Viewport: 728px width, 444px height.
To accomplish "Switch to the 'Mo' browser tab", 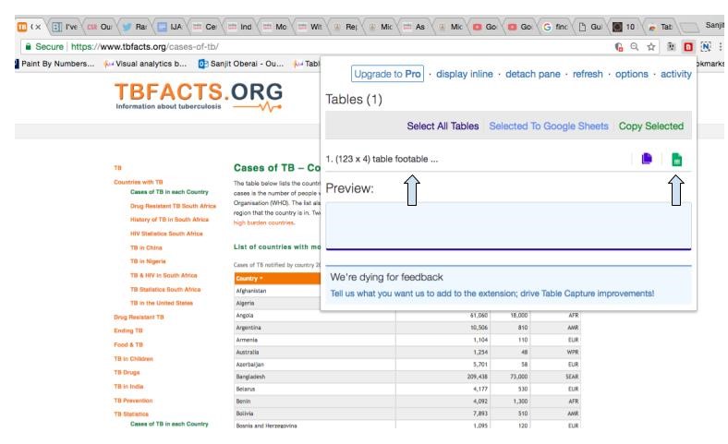I will (275, 27).
